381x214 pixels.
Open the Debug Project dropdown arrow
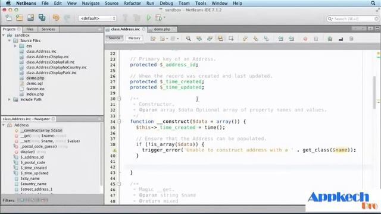[x=164, y=17]
